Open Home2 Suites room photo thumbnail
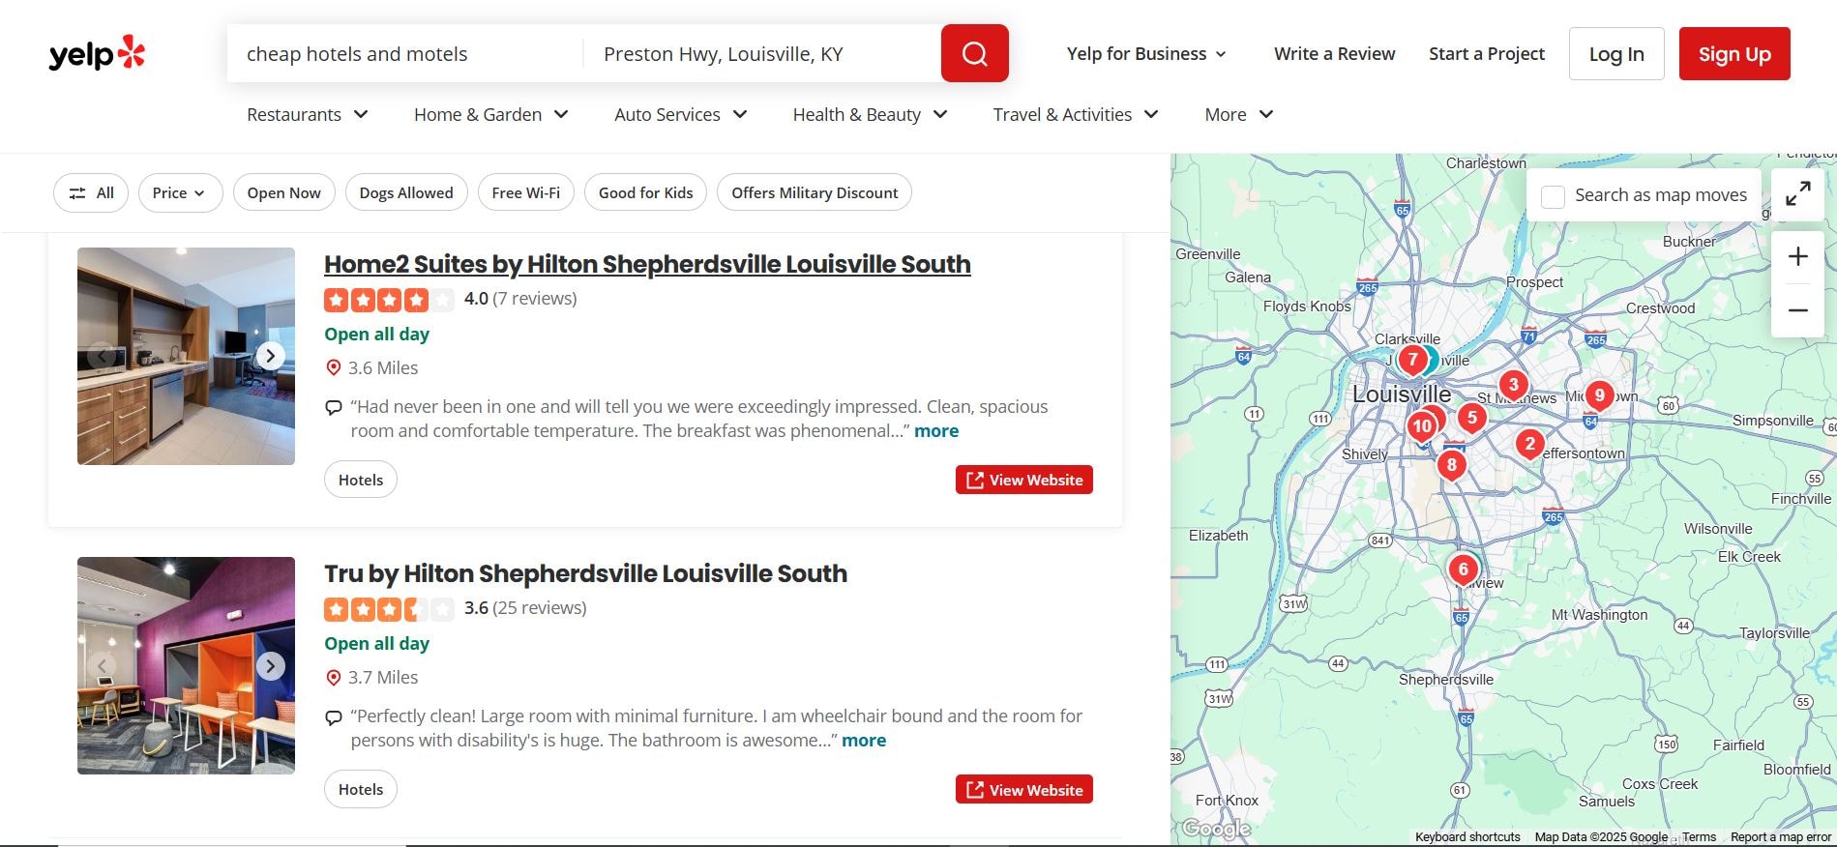Screen dimensions: 1837x847 [186, 356]
